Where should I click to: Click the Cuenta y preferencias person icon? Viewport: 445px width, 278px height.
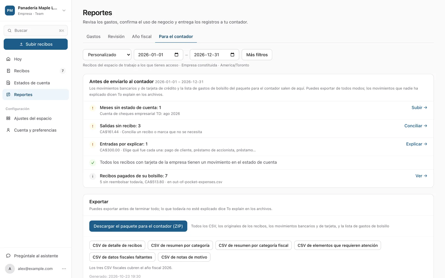pos(8,130)
